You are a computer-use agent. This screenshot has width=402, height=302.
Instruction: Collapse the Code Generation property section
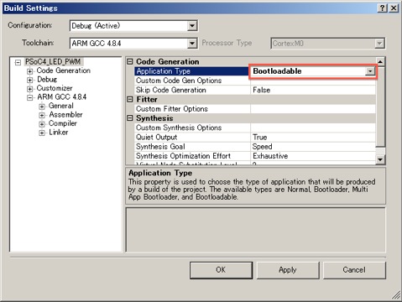click(130, 61)
